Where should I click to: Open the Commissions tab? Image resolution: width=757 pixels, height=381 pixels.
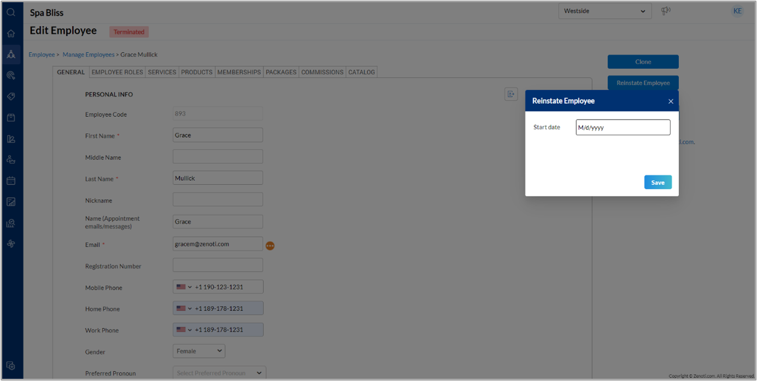[x=322, y=72]
